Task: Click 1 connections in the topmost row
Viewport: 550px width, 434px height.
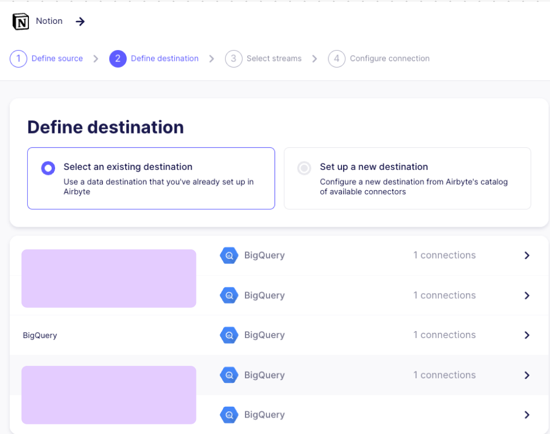Action: coord(444,255)
